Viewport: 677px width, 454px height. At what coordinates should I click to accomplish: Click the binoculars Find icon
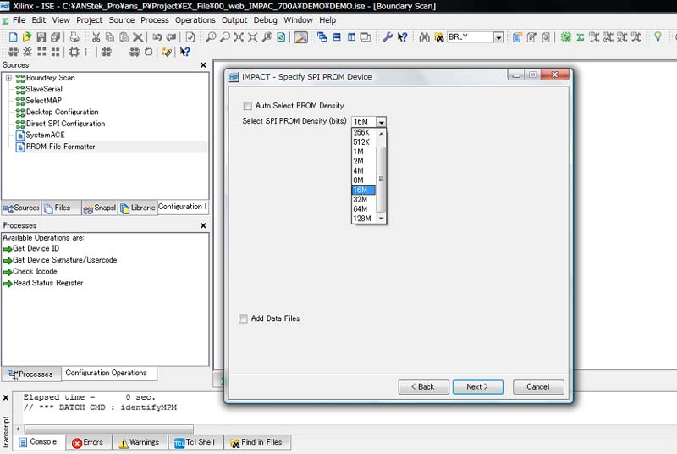(x=425, y=37)
